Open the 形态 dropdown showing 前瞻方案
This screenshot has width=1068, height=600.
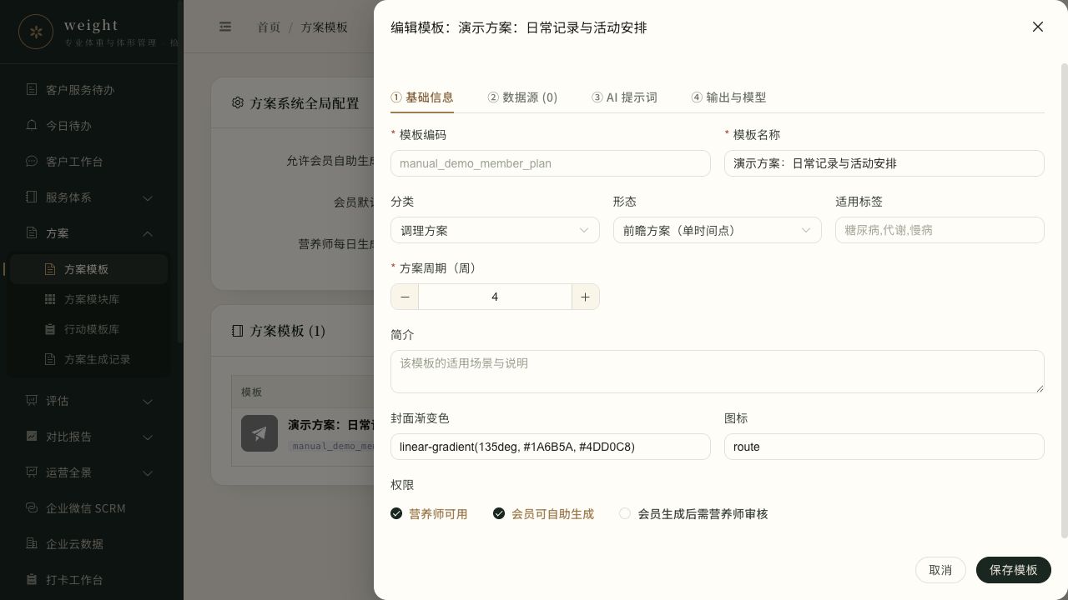coord(718,230)
